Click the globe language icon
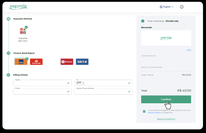This screenshot has width=206, height=133. pos(161,7)
